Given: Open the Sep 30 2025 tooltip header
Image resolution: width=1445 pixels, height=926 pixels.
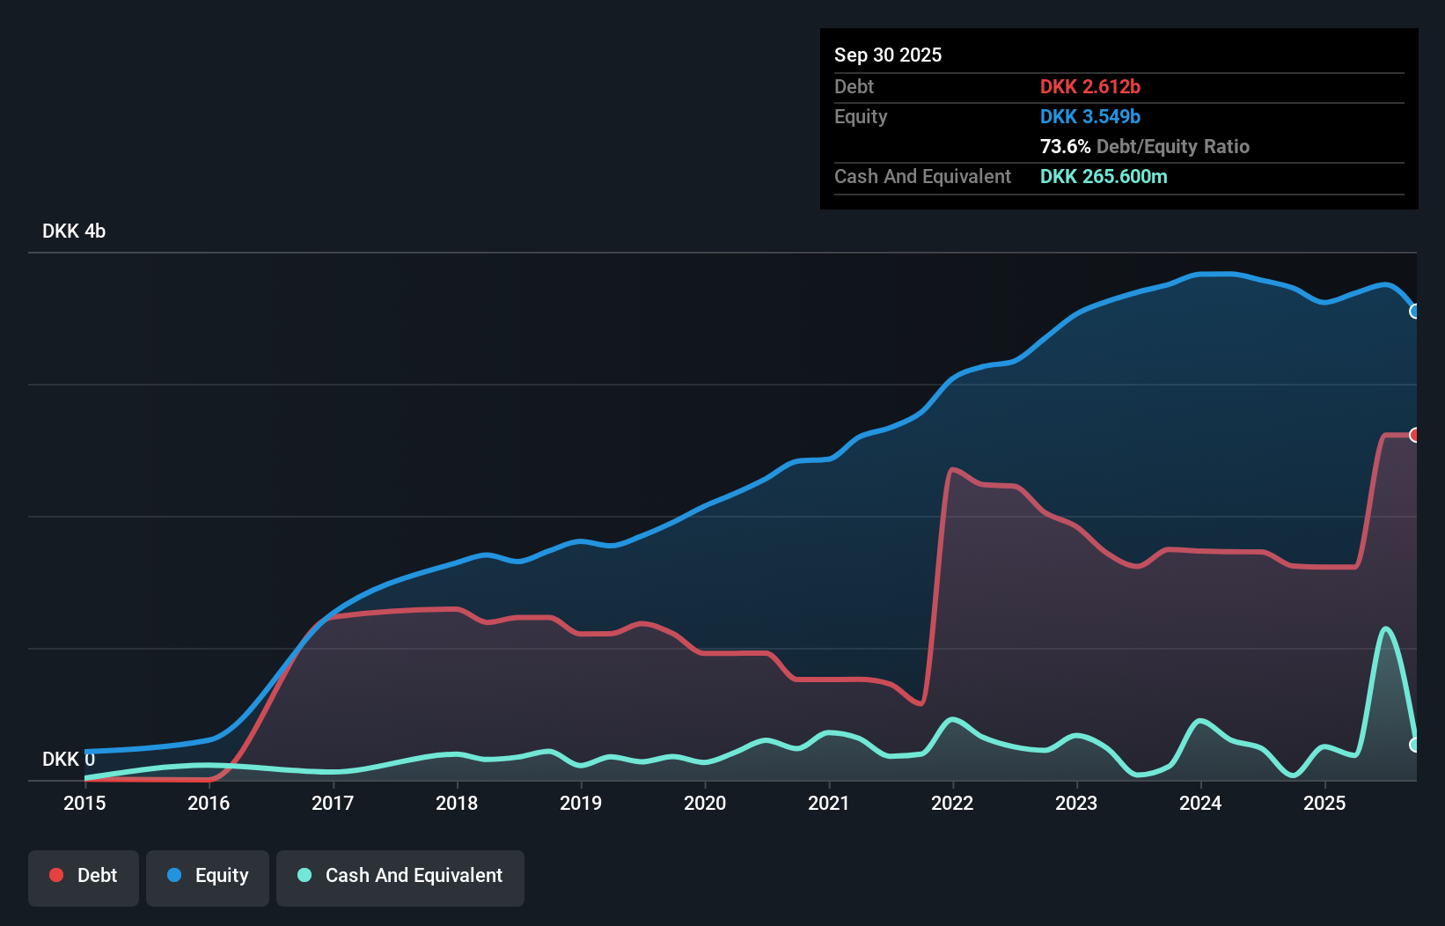Looking at the screenshot, I should click(x=888, y=55).
